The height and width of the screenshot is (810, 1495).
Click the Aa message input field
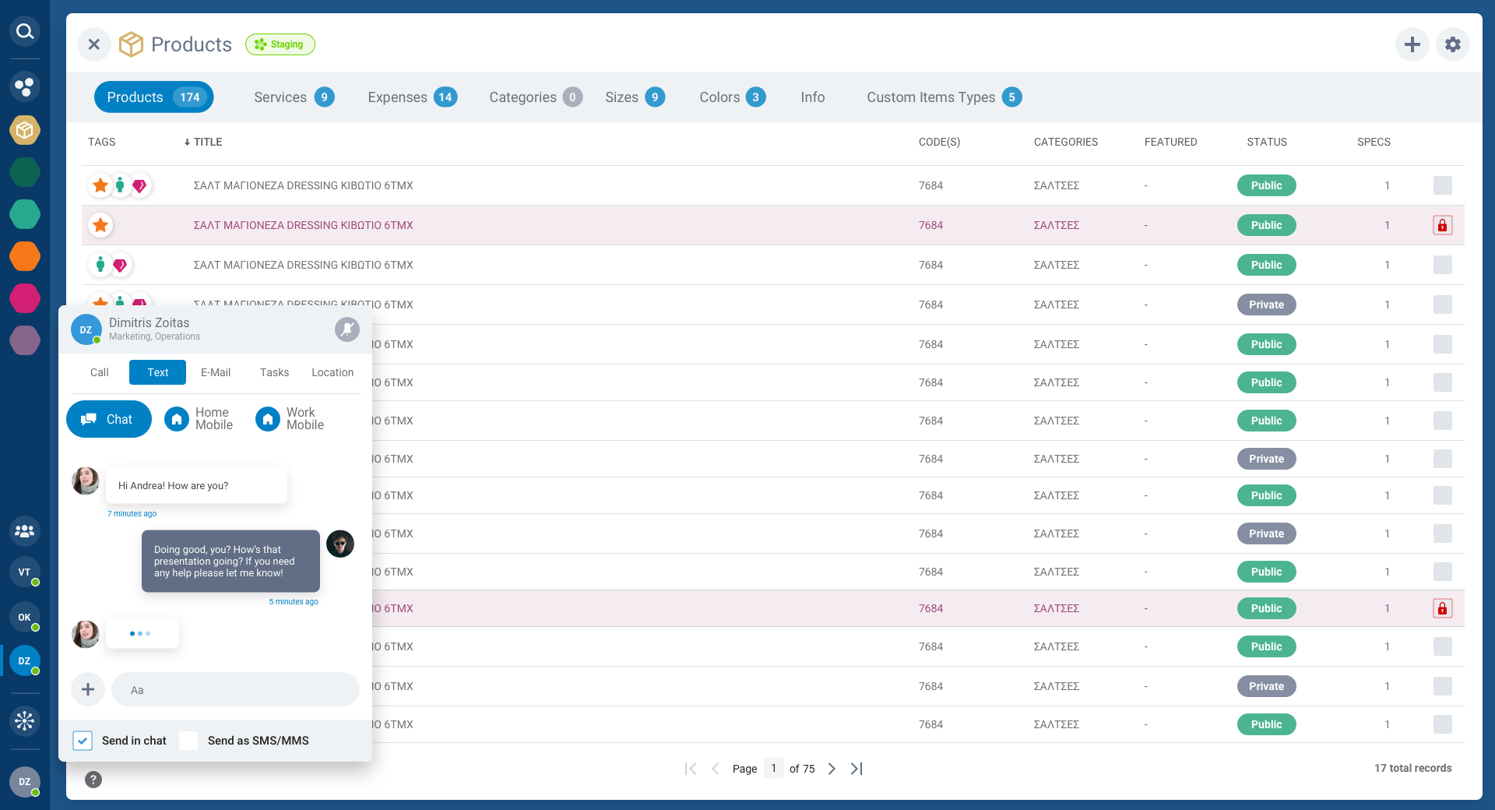coord(235,689)
